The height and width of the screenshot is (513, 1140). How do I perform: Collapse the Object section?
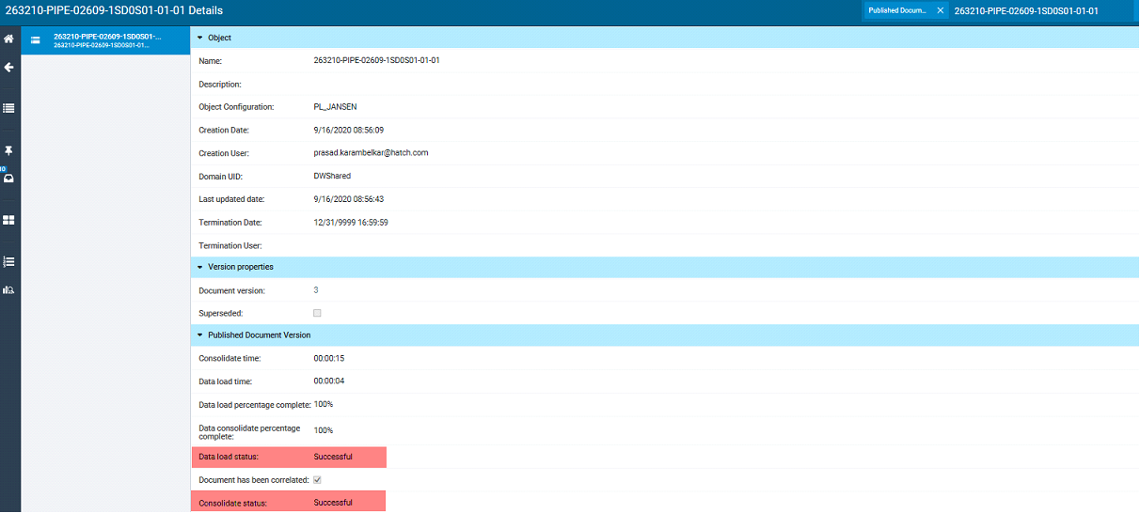199,38
